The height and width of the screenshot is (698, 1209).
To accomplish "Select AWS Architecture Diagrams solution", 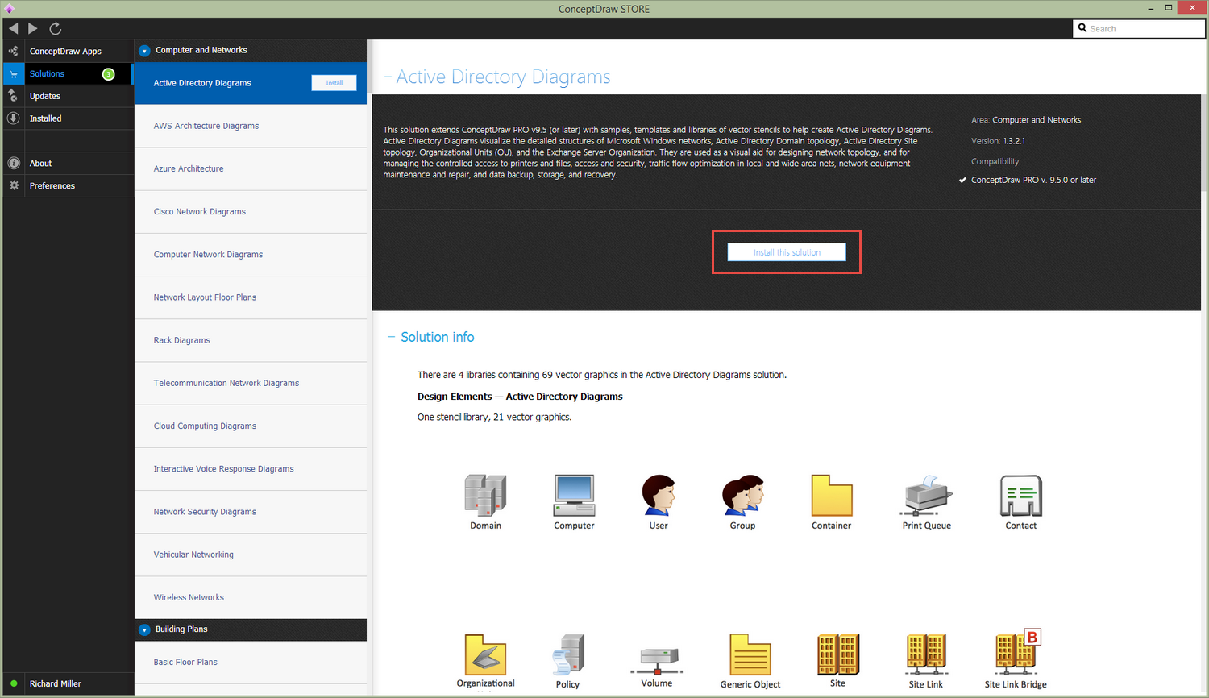I will coord(251,126).
